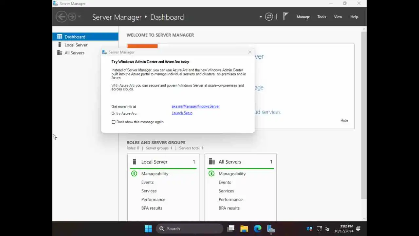Open the aka.ms/ManageWindowsServer link
Screen dimensions: 419x236
[196, 107]
